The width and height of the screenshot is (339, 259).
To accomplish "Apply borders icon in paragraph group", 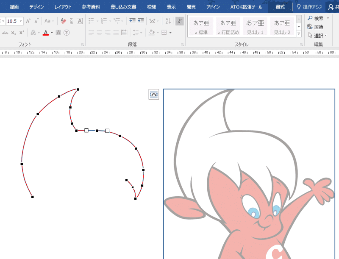I will point(164,33).
